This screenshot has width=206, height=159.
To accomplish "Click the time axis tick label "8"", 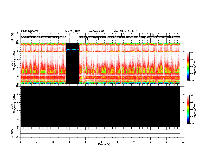I will point(150,142).
